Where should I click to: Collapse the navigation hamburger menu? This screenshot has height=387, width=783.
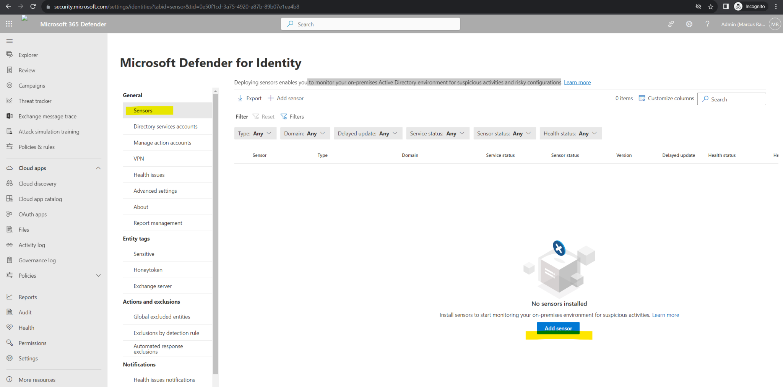pyautogui.click(x=10, y=41)
